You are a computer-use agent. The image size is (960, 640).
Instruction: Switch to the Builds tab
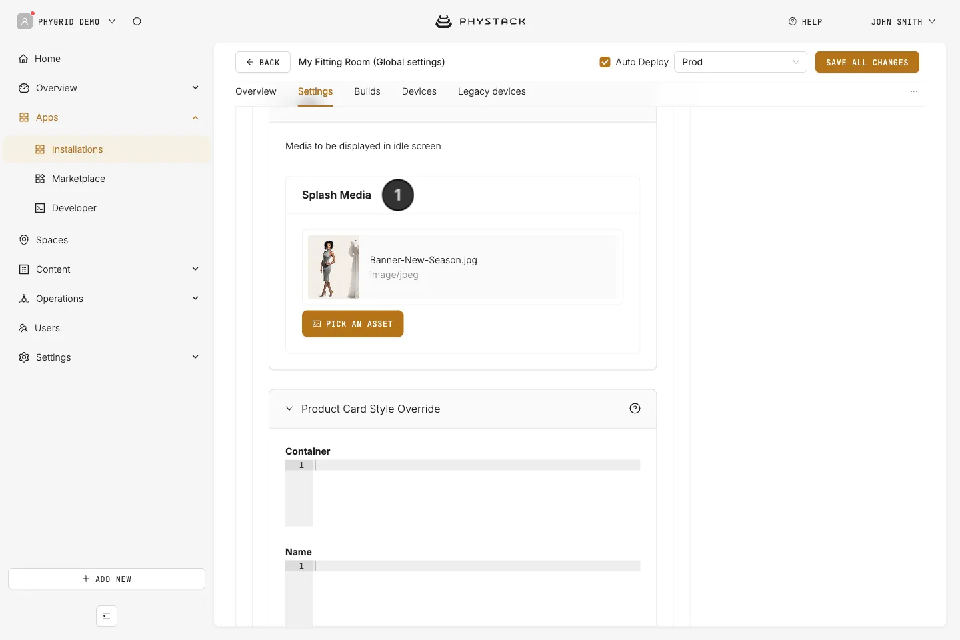pyautogui.click(x=367, y=91)
